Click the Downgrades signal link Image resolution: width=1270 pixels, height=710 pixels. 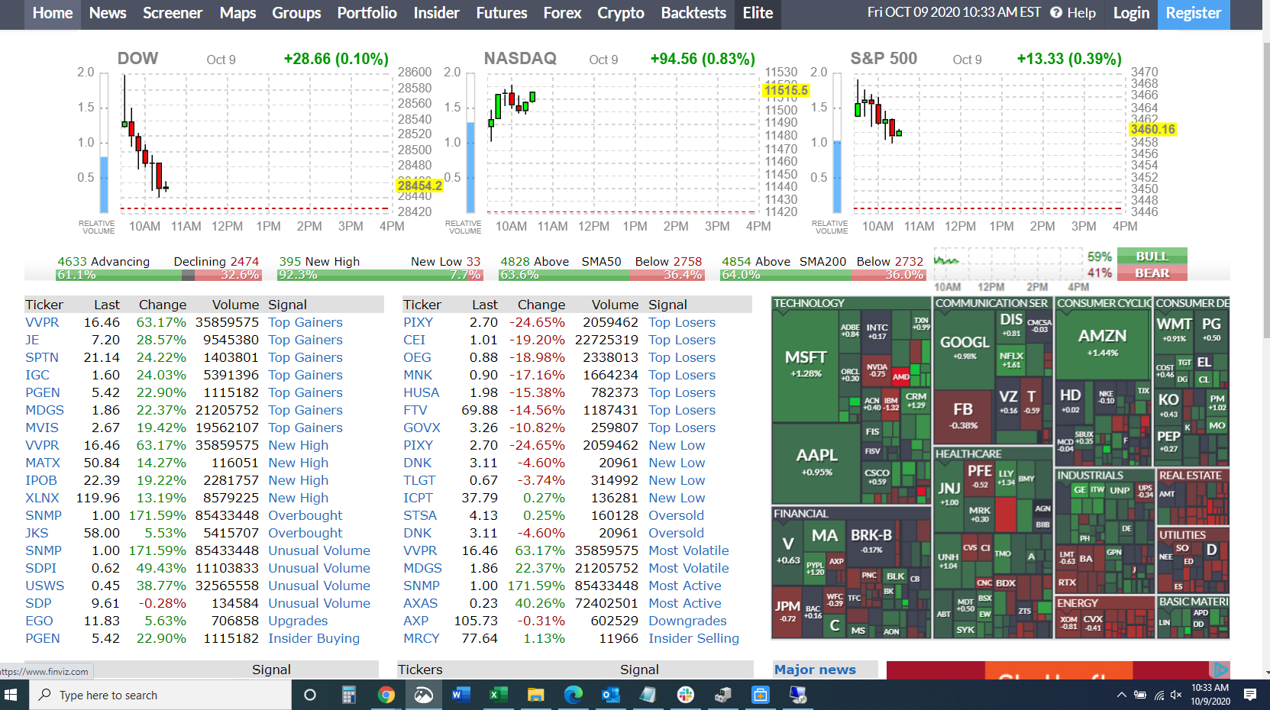pos(687,621)
